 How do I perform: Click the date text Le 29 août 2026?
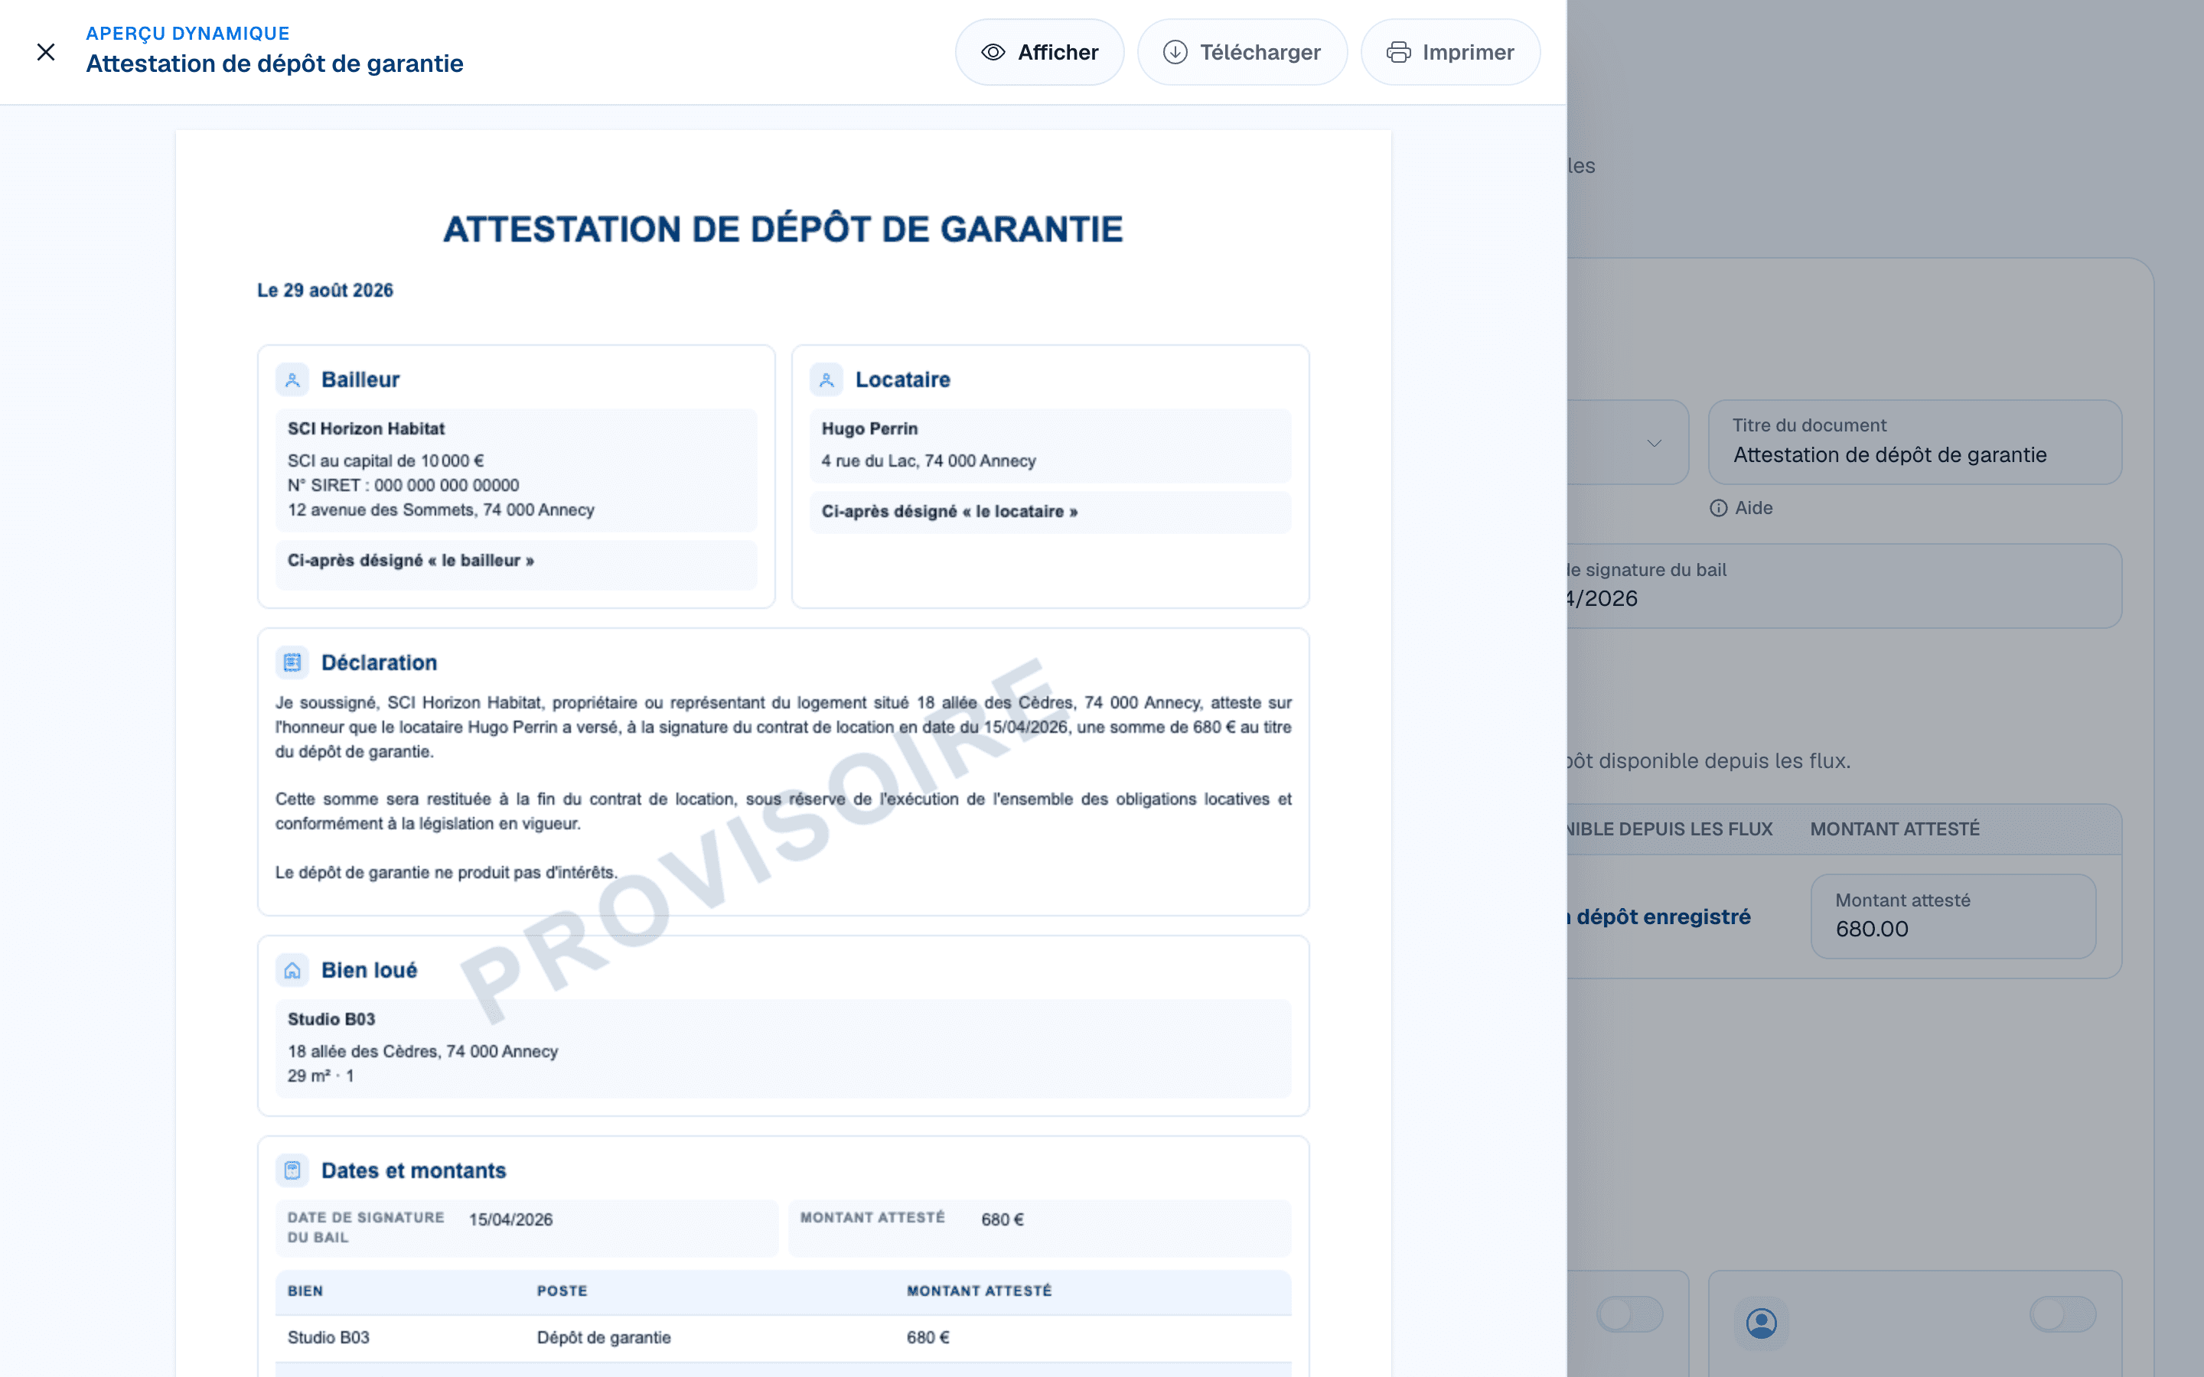click(x=325, y=291)
